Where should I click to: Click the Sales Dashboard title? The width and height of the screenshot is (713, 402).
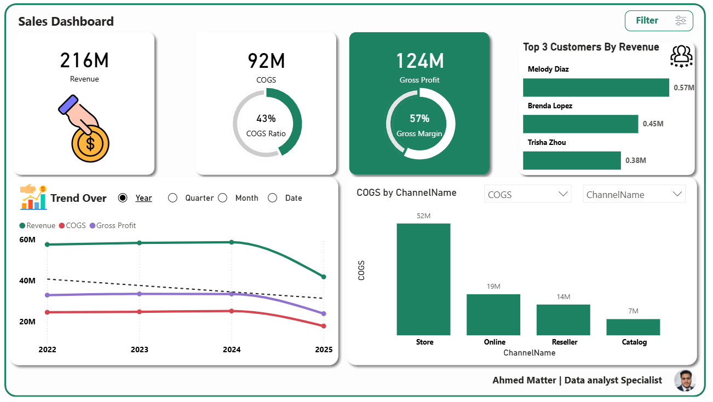click(66, 21)
